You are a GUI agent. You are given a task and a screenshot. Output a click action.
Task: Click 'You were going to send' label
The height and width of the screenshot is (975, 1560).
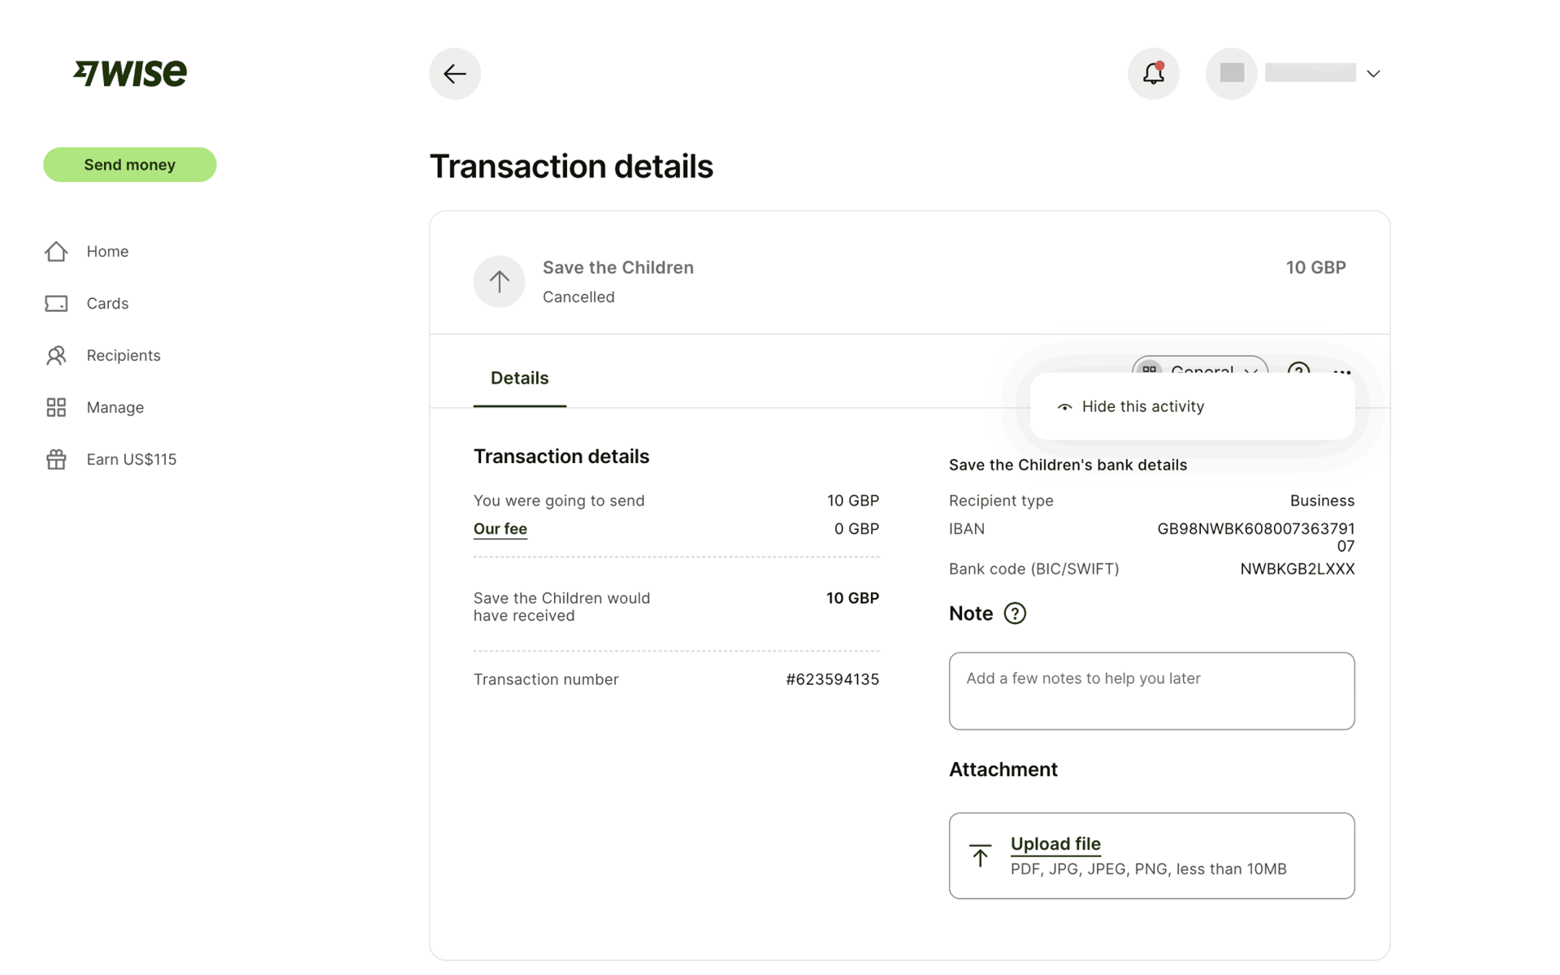559,500
